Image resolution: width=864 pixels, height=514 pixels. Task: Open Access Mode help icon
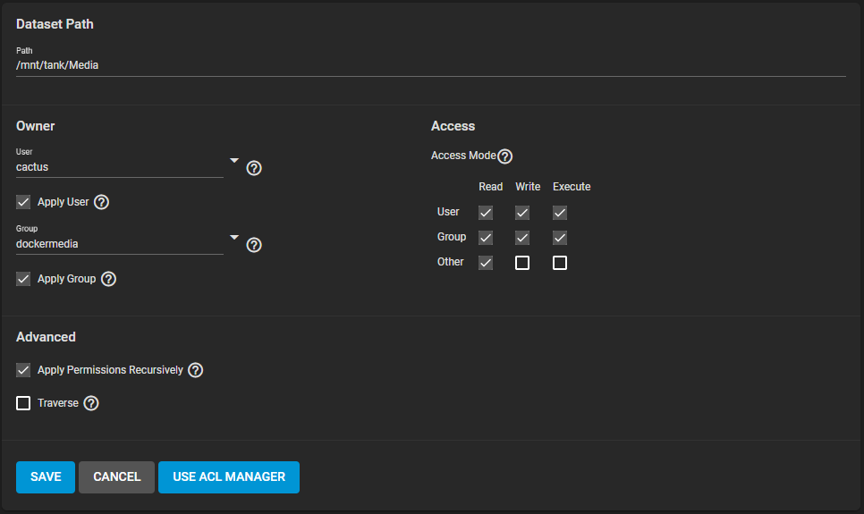pyautogui.click(x=504, y=156)
